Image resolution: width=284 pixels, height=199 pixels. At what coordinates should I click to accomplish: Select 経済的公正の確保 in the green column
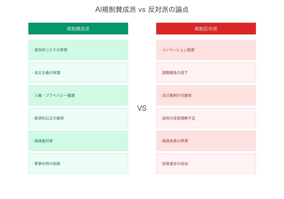[78, 118]
